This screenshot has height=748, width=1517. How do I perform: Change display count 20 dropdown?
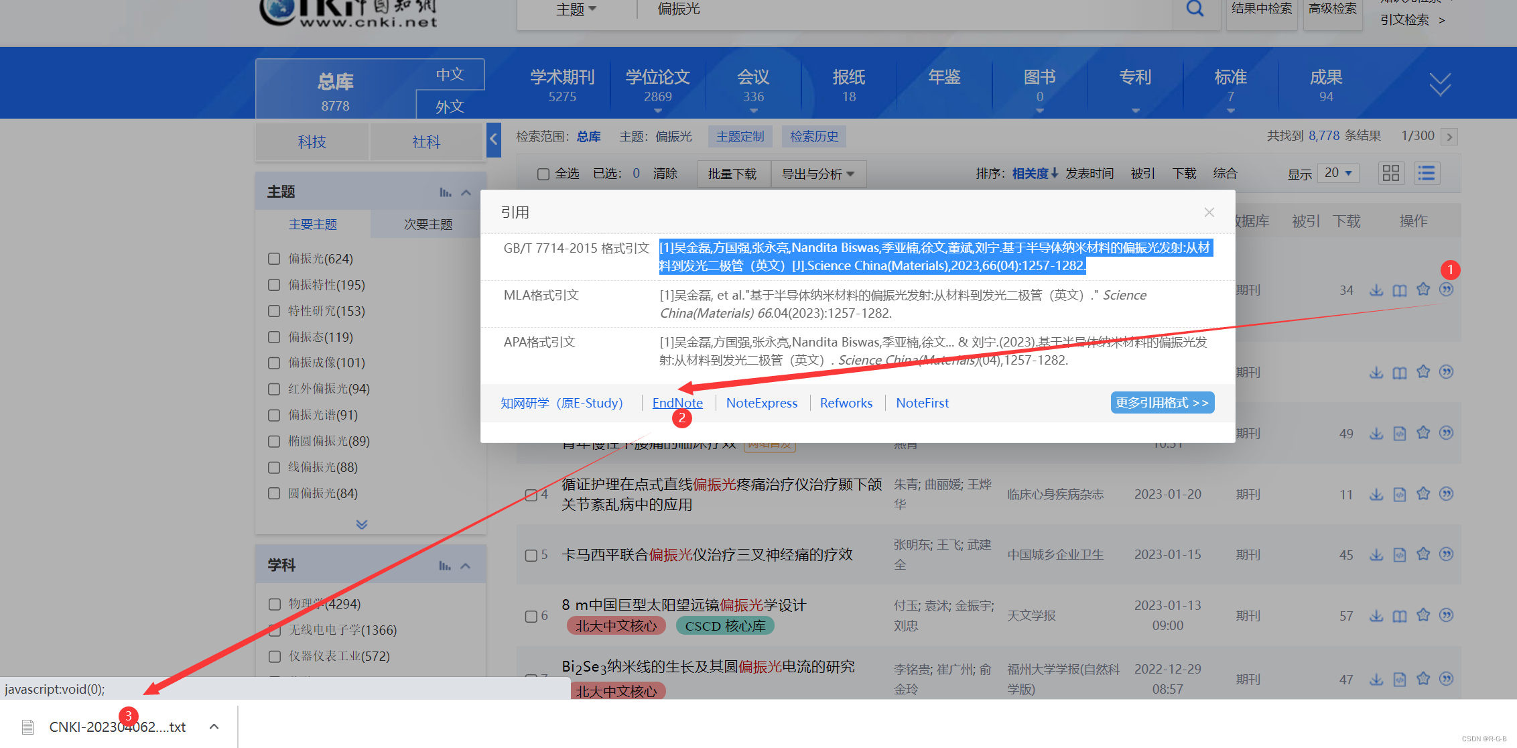pos(1338,173)
